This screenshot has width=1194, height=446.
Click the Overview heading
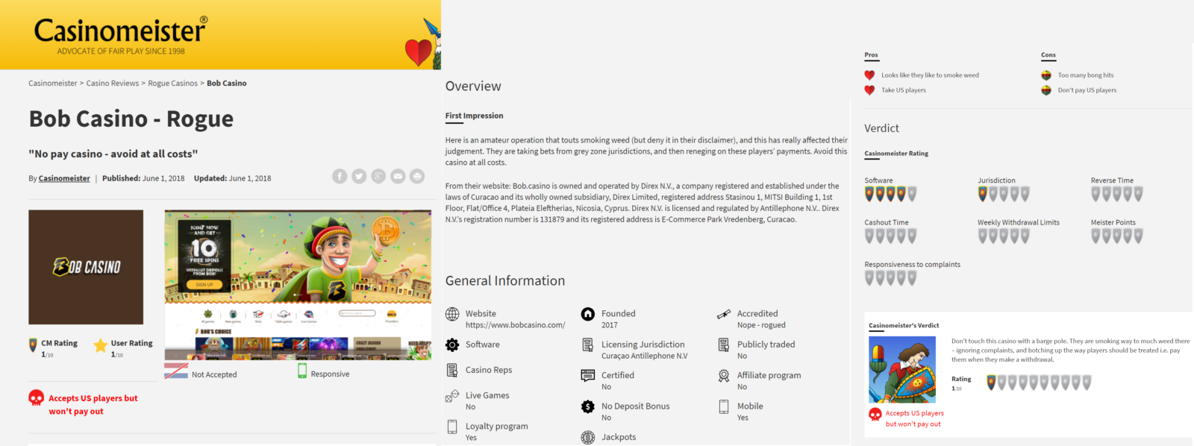point(473,87)
